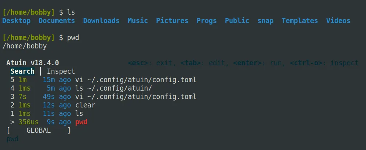Click the GLOBAL filter mode indicator
366x150 pixels.
39,130
